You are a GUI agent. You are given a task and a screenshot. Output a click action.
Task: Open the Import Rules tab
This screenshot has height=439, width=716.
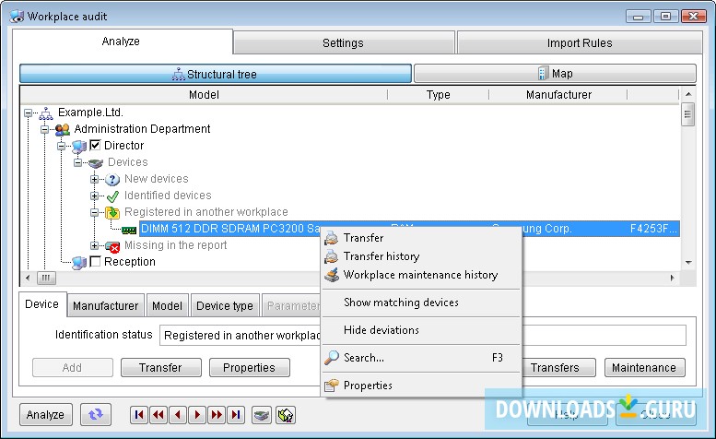[580, 43]
